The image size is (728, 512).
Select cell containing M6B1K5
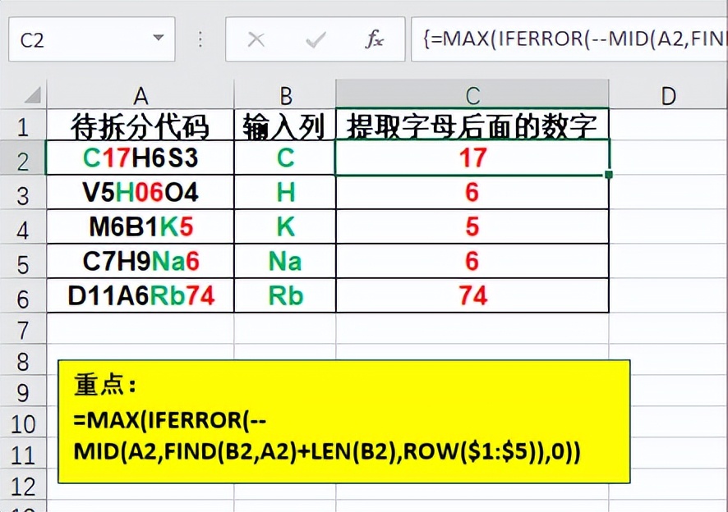coord(141,226)
